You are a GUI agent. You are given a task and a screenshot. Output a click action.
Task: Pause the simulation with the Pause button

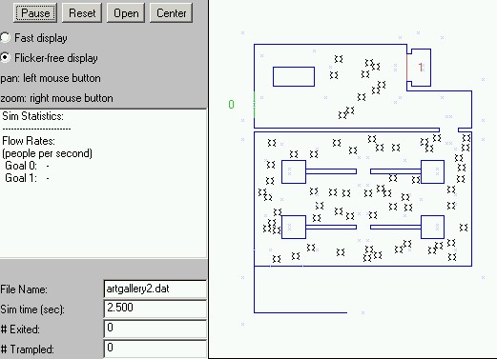[x=35, y=13]
